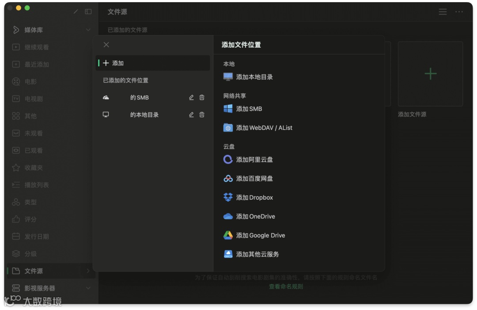Click 添加 OneDrive cloud option
This screenshot has width=477, height=310.
[x=249, y=216]
